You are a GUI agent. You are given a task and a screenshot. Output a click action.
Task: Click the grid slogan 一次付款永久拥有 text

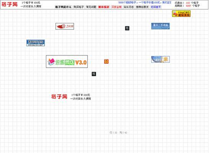pos(81,99)
